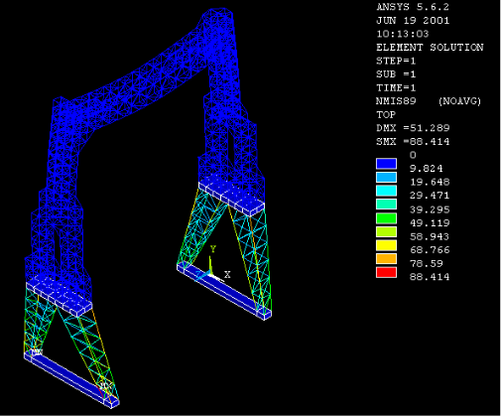This screenshot has width=501, height=416.
Task: Click the Y axis label
Action: coord(213,249)
